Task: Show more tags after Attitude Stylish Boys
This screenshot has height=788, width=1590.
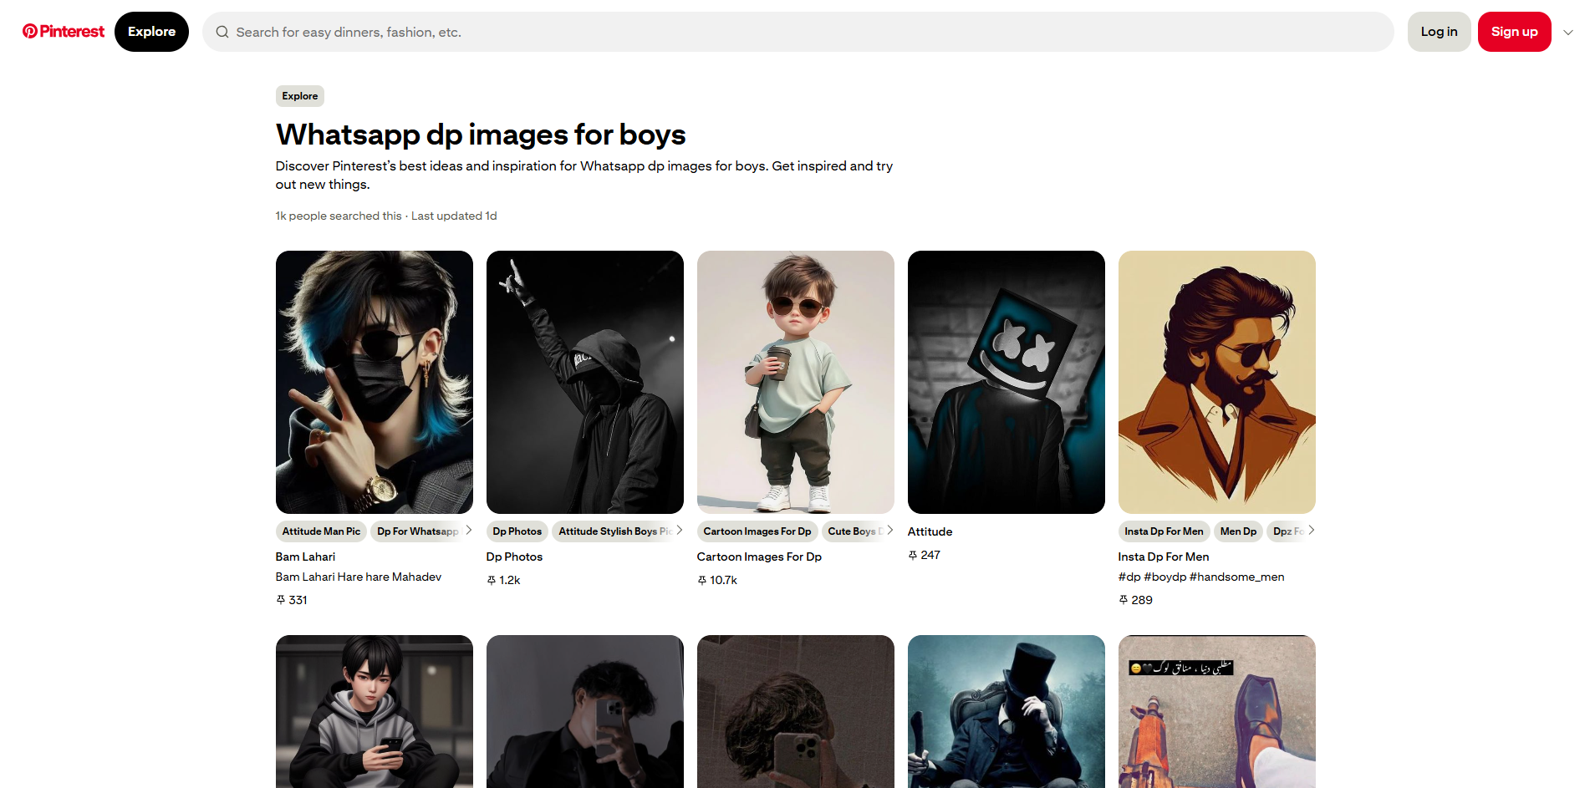Action: [x=679, y=531]
